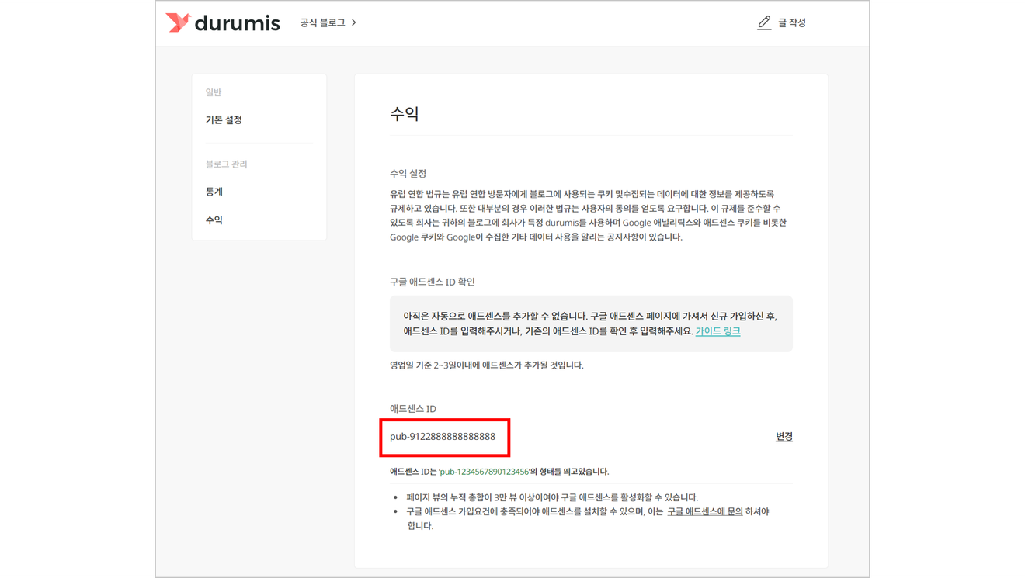Click the example ID 'pub-1234567890123456' text
The height and width of the screenshot is (578, 1025).
[485, 472]
